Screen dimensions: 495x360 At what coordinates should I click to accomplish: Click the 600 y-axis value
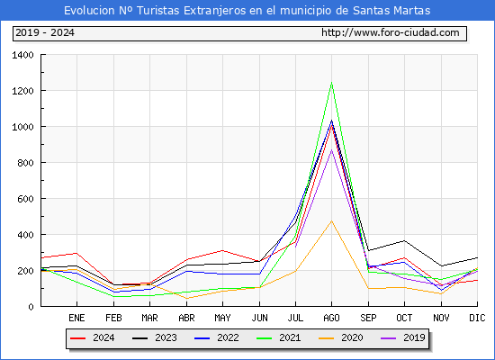pos(25,199)
